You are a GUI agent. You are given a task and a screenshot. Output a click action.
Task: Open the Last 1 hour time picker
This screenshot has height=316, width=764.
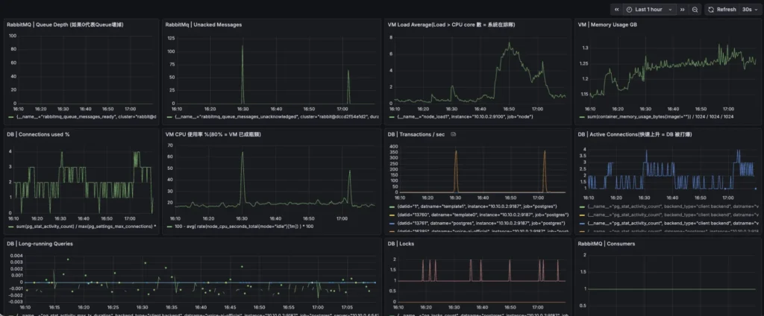[651, 10]
